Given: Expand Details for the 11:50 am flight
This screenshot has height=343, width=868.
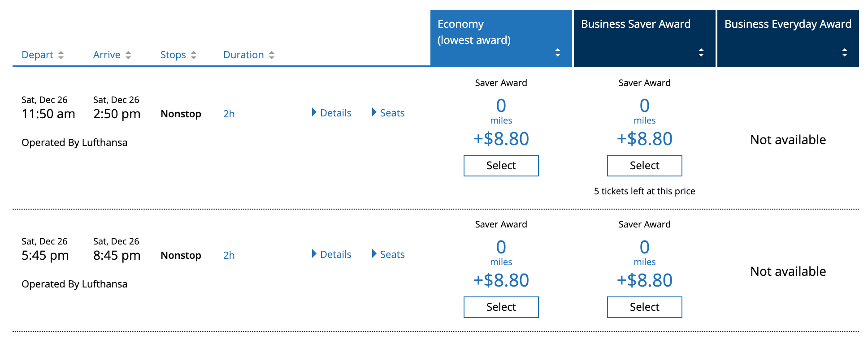Looking at the screenshot, I should pyautogui.click(x=332, y=113).
